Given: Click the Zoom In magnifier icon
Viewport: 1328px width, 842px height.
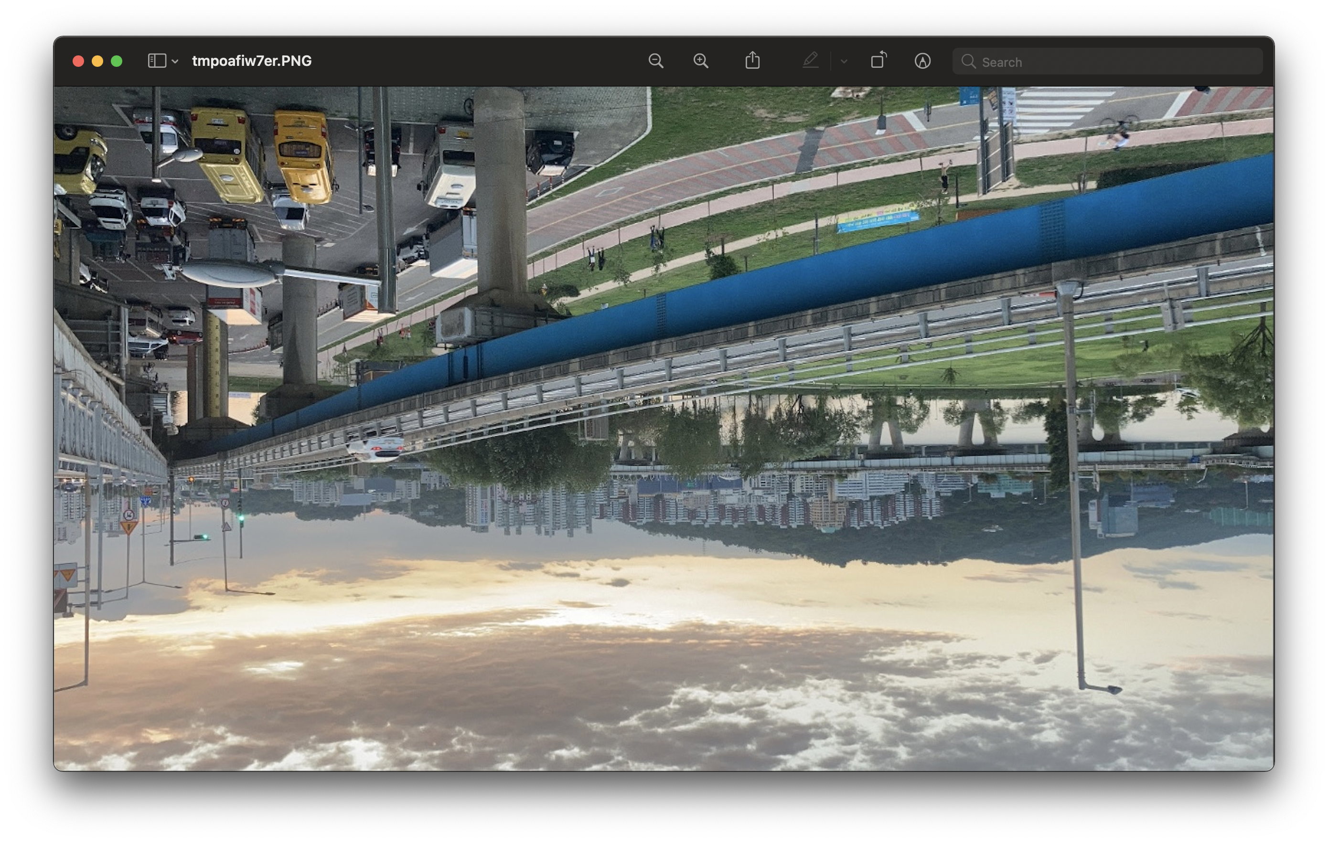Looking at the screenshot, I should (701, 61).
